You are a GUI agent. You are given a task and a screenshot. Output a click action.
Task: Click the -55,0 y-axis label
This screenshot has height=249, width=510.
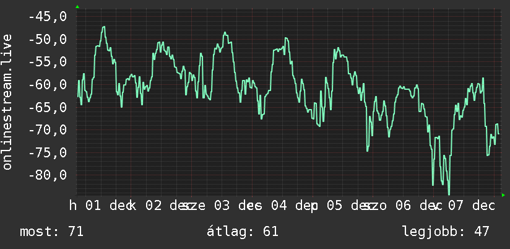coord(48,61)
